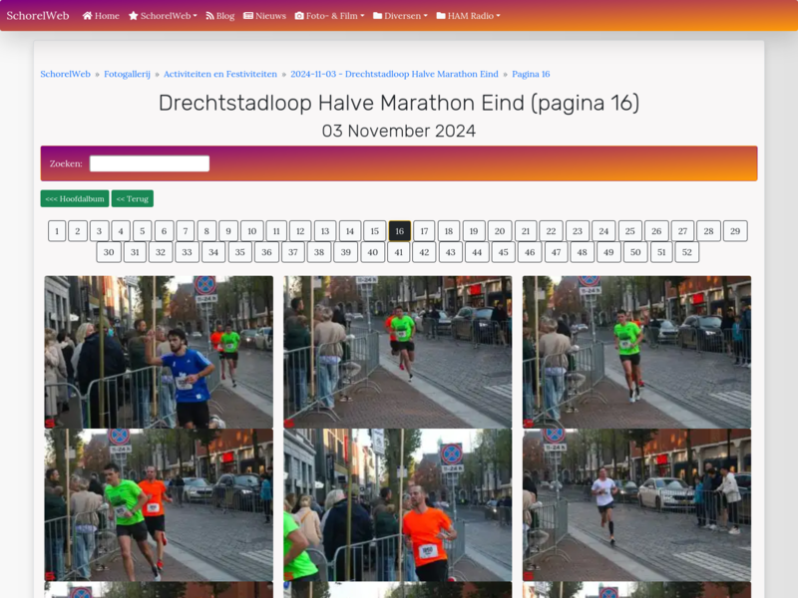Click the << Terug button
Viewport: 798px width, 598px height.
pyautogui.click(x=133, y=198)
